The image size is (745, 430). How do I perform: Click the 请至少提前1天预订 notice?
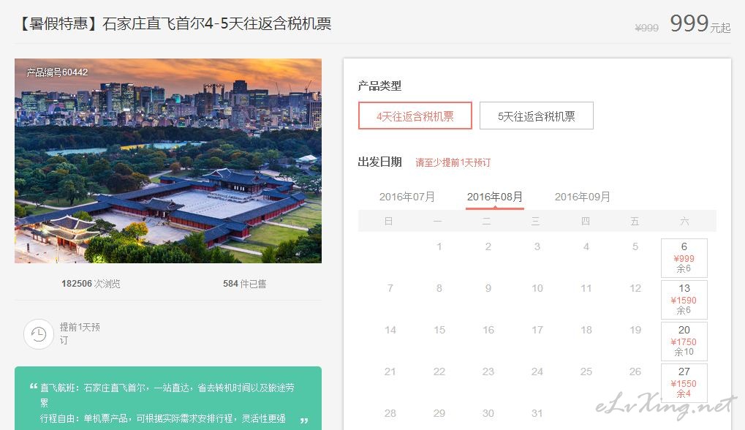click(x=453, y=162)
